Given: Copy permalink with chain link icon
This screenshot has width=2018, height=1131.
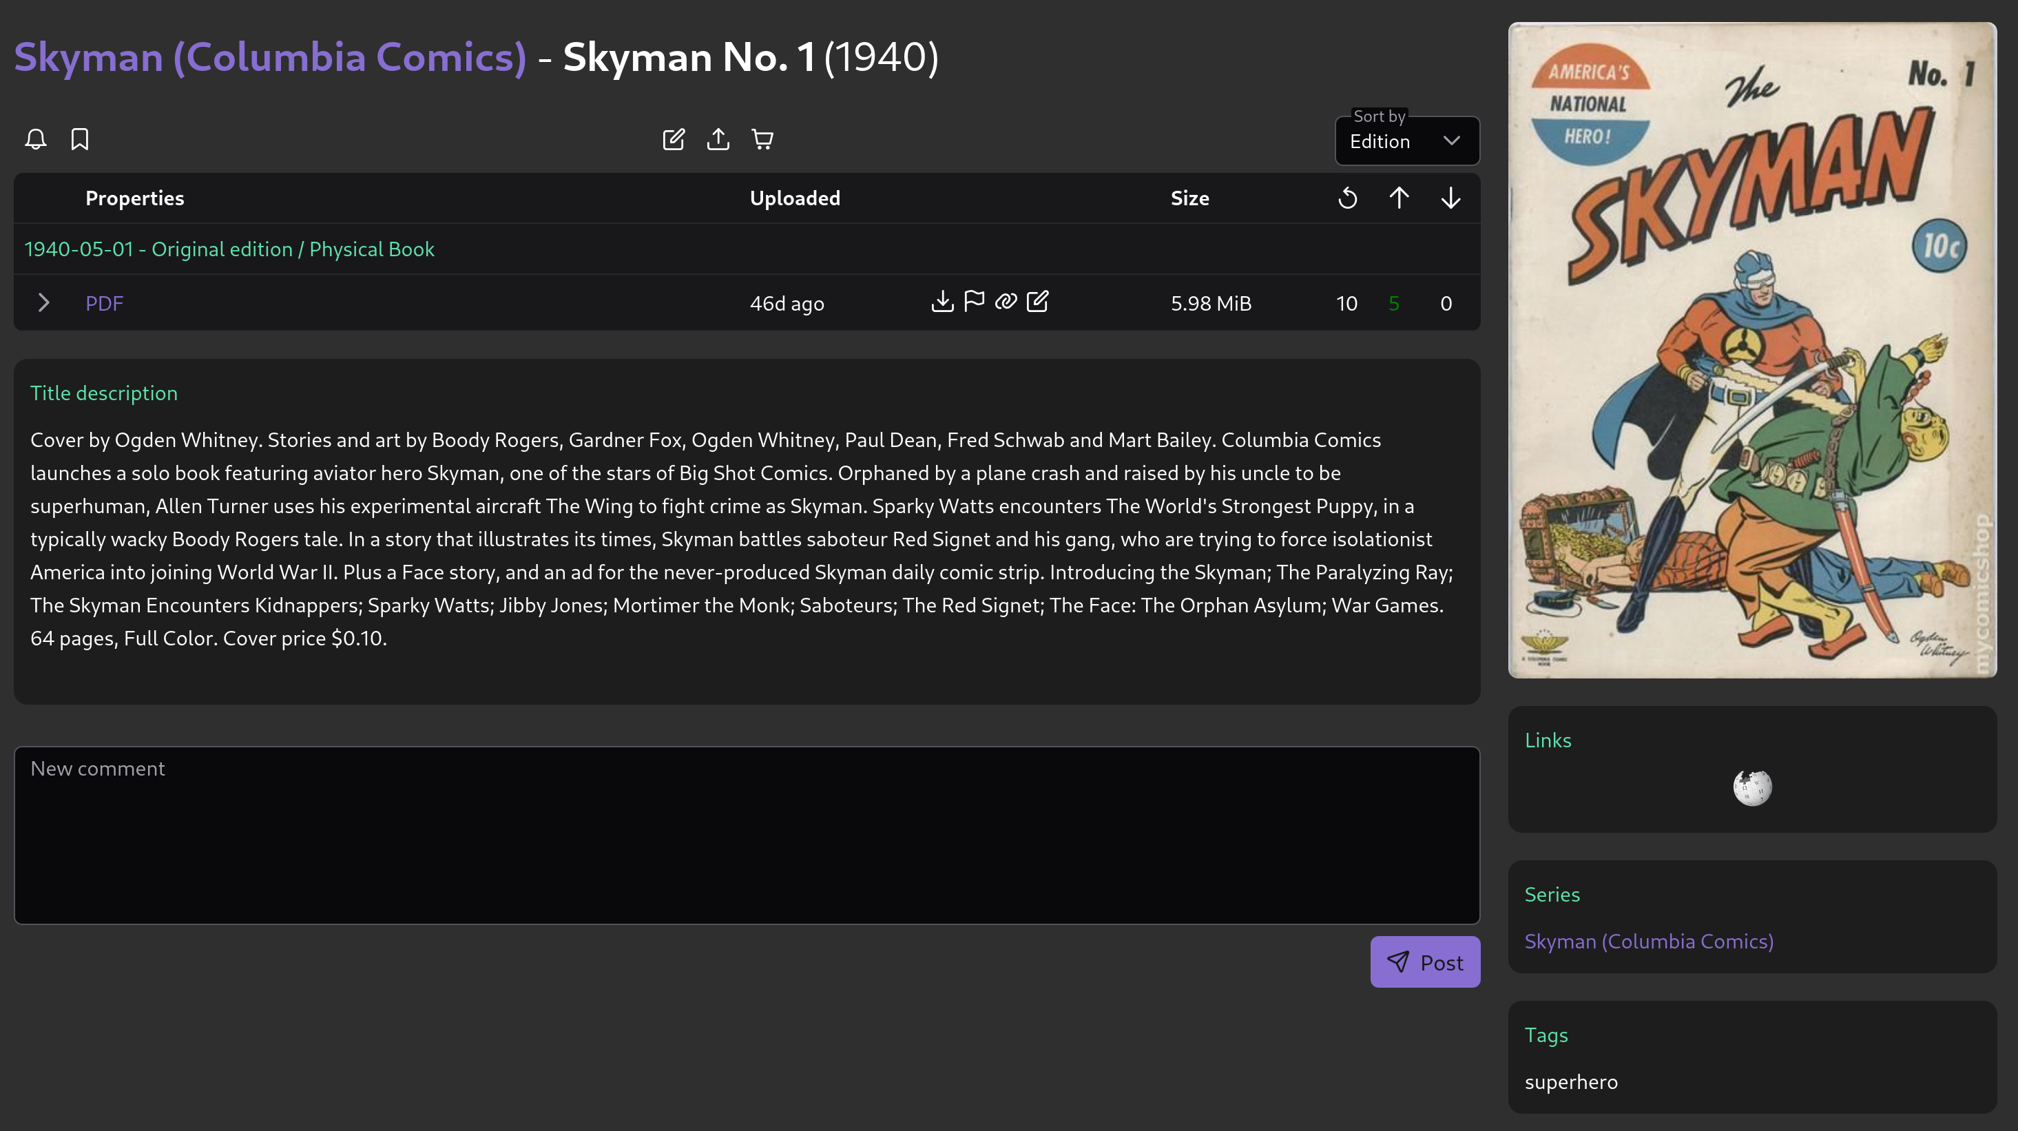Looking at the screenshot, I should click(1006, 302).
